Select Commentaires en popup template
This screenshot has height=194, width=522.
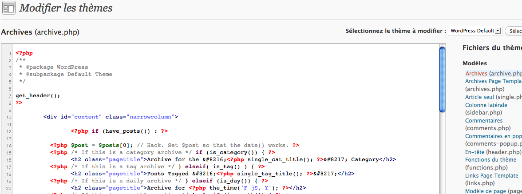tap(493, 136)
